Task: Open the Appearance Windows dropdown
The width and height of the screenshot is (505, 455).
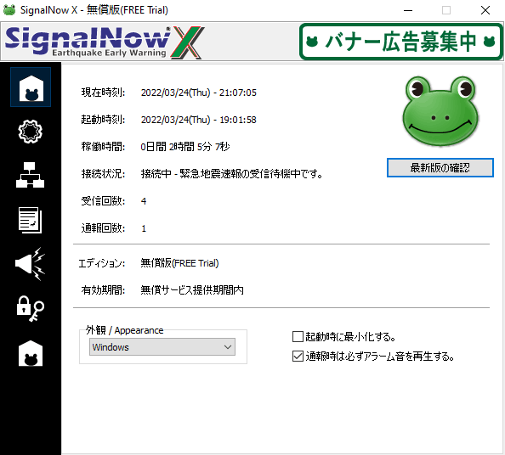Action: (162, 347)
